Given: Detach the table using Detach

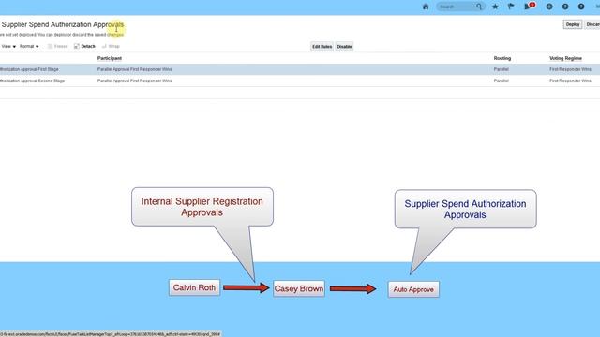Looking at the screenshot, I should coord(84,46).
